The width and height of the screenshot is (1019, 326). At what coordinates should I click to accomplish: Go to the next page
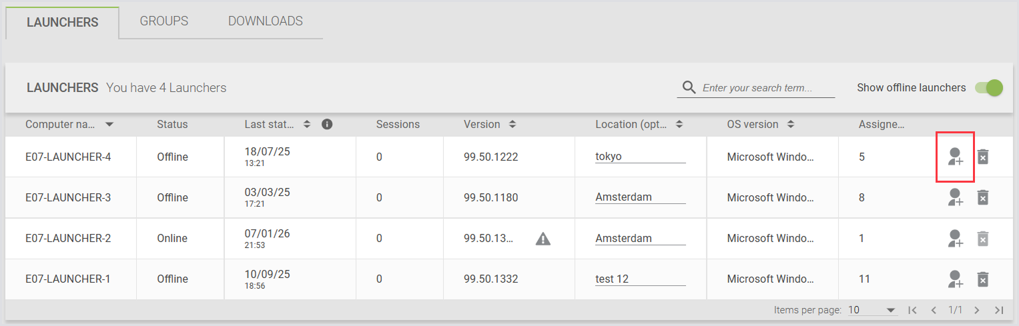tap(977, 310)
